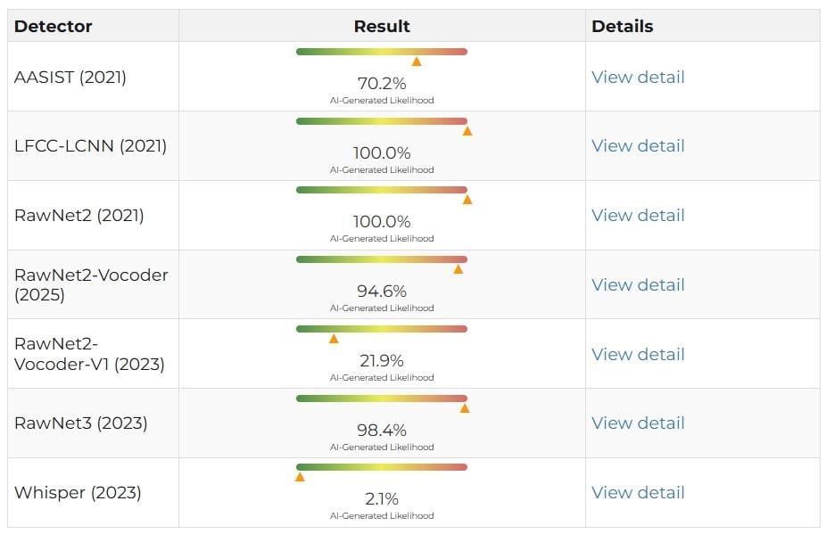Click the orange marker on the RawNet2 (2021) gauge
826x534 pixels.
(x=467, y=200)
